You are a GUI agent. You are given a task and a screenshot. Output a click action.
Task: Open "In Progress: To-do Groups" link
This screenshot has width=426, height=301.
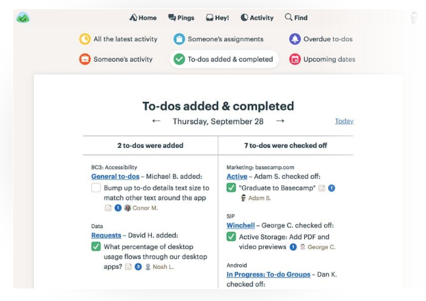coord(268,274)
